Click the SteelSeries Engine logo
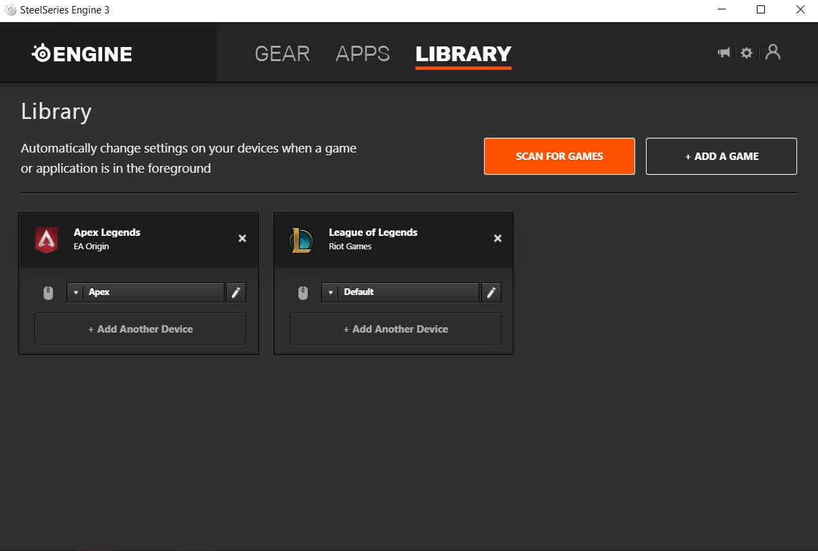The height and width of the screenshot is (551, 818). point(82,54)
